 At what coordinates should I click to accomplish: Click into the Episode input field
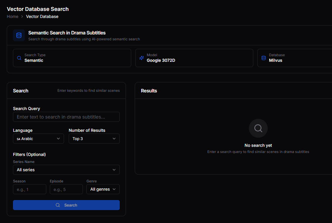point(66,189)
